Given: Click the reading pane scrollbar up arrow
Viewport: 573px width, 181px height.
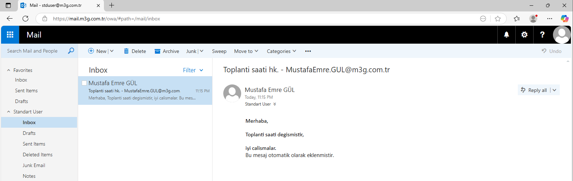Looking at the screenshot, I should 568,61.
